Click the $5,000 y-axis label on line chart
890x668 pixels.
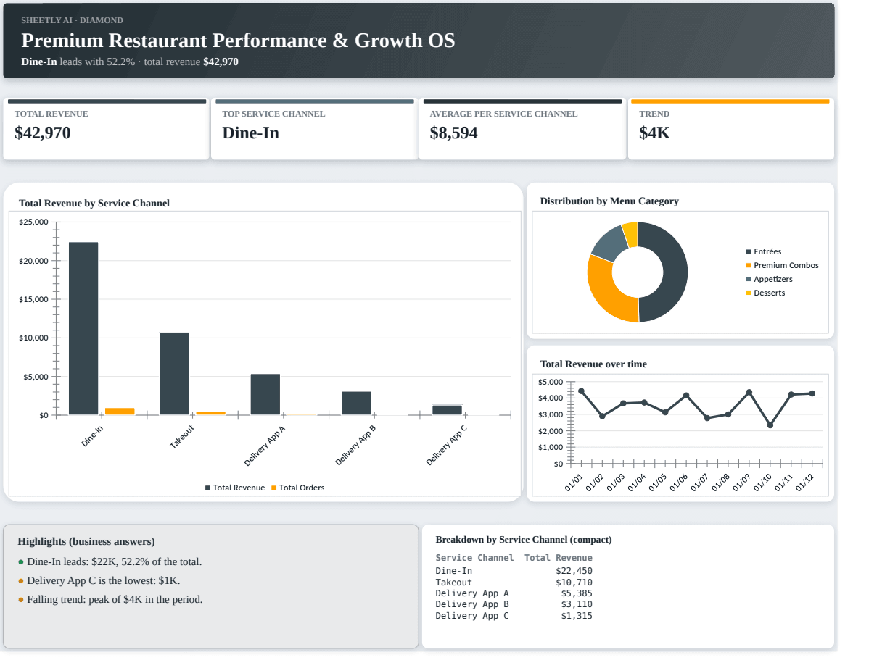pyautogui.click(x=551, y=382)
